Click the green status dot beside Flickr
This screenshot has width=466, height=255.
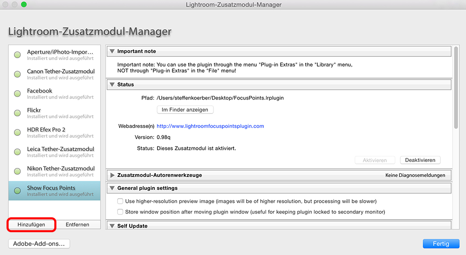(x=18, y=113)
